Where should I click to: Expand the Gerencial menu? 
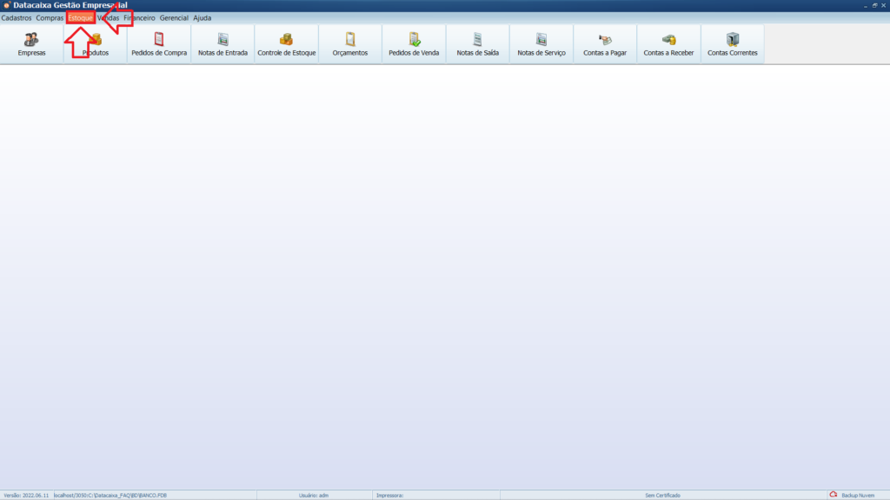pyautogui.click(x=174, y=17)
